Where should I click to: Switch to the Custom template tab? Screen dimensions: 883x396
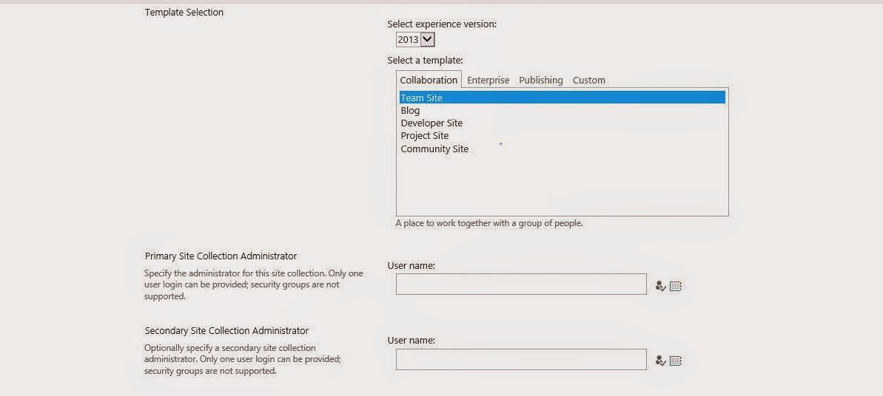click(589, 80)
